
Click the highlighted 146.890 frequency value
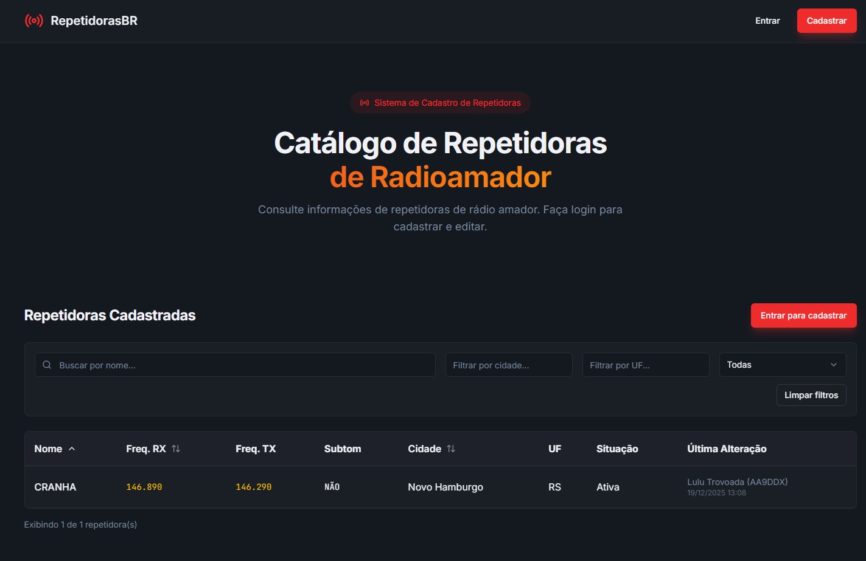click(144, 486)
